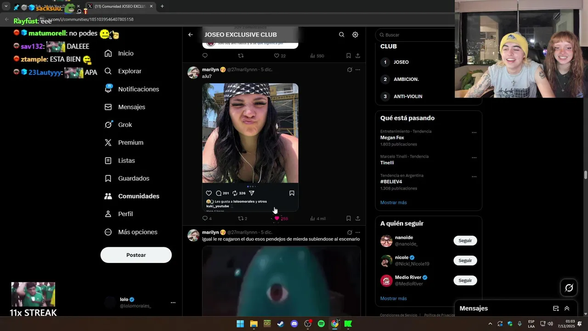Show more trends under Qué está pasando

pyautogui.click(x=393, y=202)
